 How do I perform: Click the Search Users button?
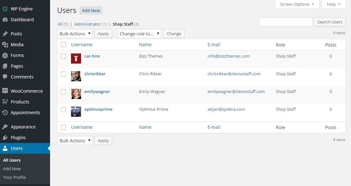tap(330, 22)
